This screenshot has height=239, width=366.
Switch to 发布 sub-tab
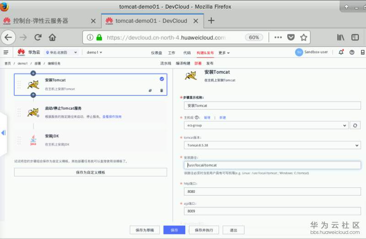[x=210, y=64]
